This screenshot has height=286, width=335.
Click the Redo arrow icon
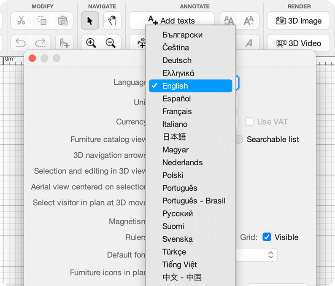[x=41, y=43]
